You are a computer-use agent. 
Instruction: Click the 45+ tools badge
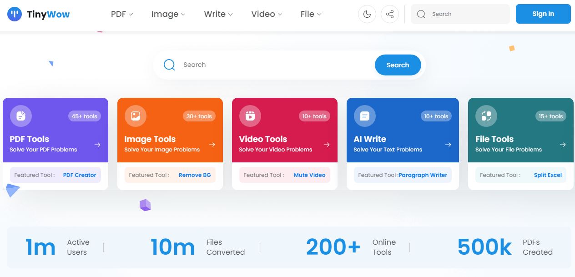(x=85, y=116)
